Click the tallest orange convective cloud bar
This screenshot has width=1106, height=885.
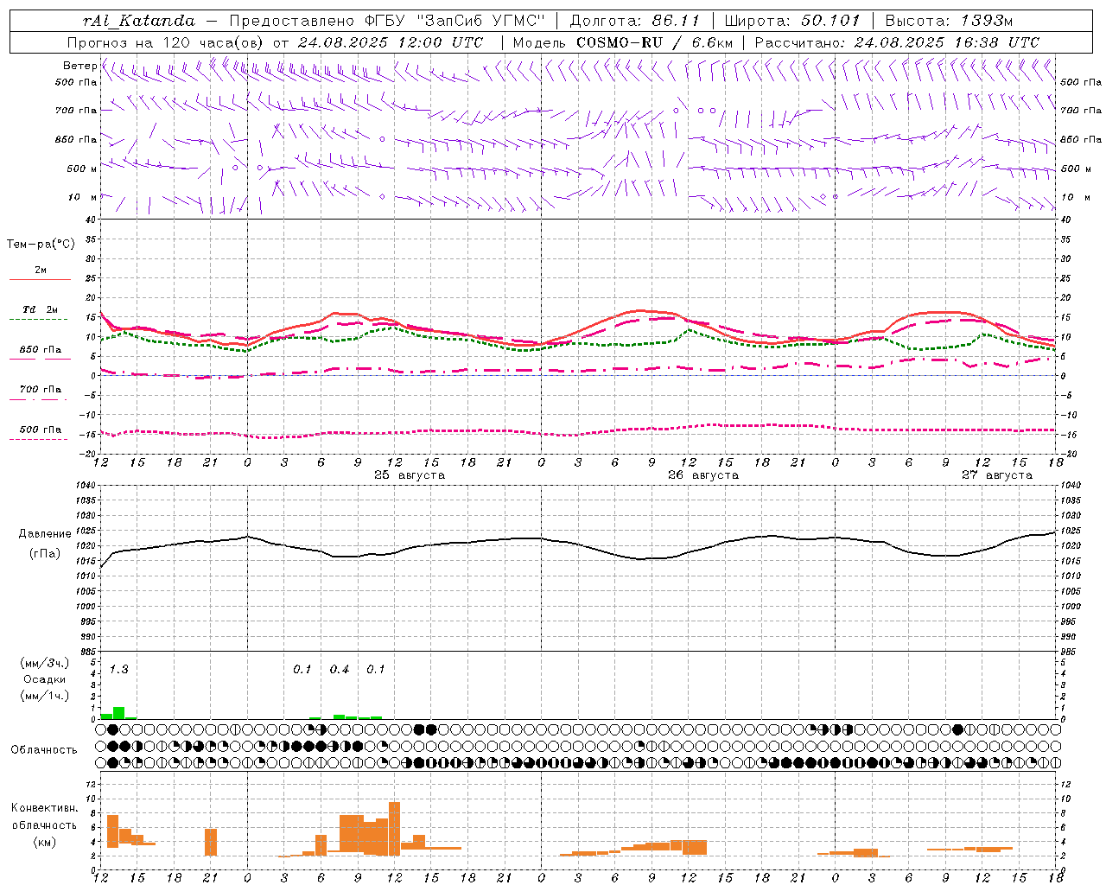(394, 829)
